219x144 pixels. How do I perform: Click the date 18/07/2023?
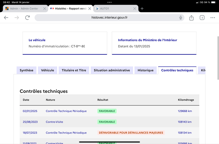coord(30,133)
